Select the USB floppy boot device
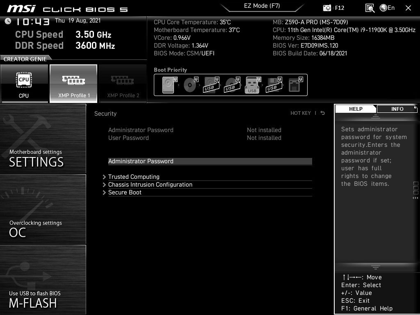Image resolution: width=420 pixels, height=315 pixels. pyautogui.click(x=274, y=85)
